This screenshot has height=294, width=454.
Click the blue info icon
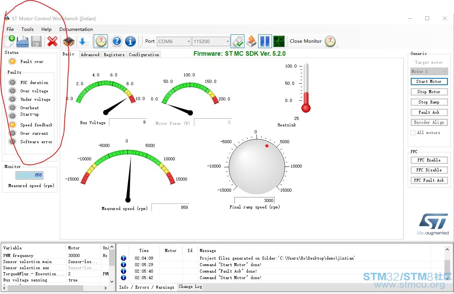(130, 41)
